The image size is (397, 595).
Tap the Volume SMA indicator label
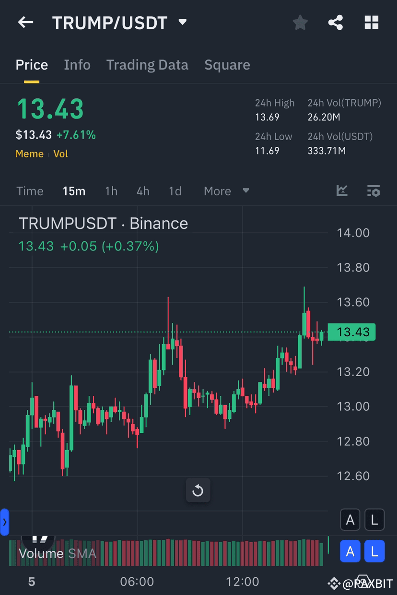pos(58,553)
